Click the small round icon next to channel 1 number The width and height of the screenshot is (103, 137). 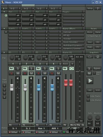20,64
